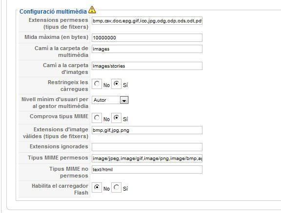
Task: Select No for Habilita el carregador Flash
Action: pos(97,187)
